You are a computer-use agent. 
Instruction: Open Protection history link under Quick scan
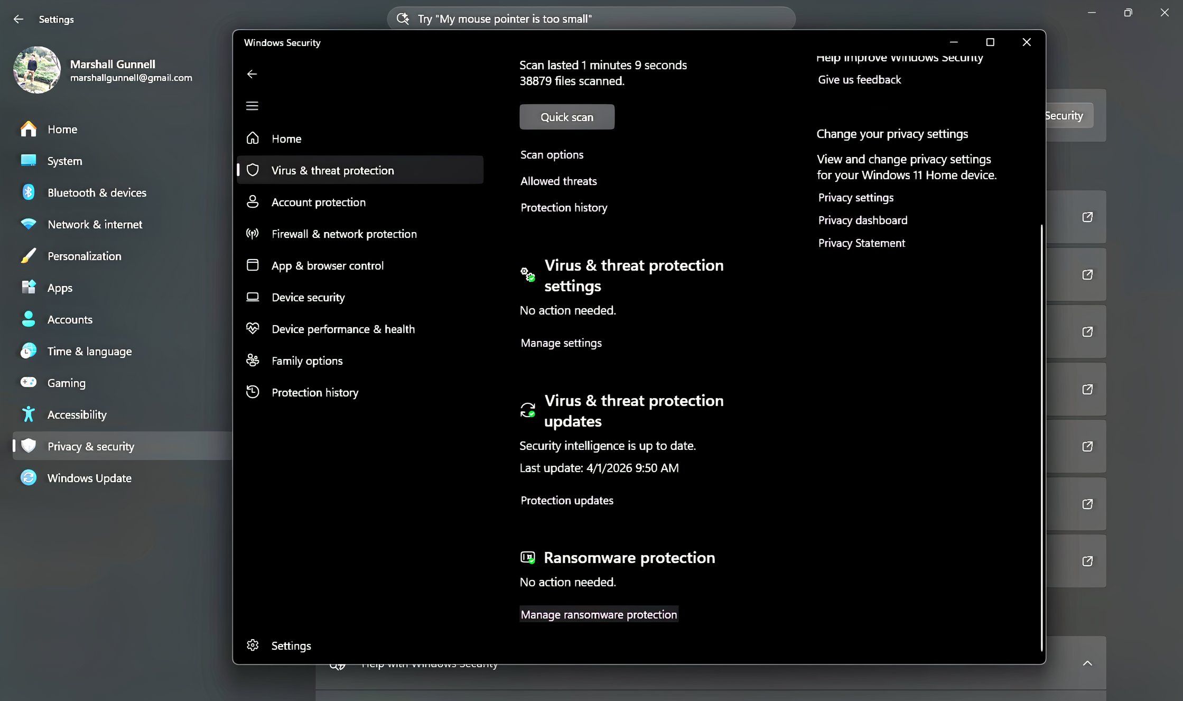(564, 208)
